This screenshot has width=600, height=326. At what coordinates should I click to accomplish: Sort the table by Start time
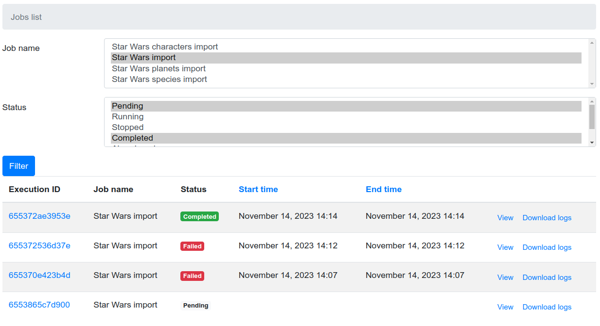(x=258, y=190)
